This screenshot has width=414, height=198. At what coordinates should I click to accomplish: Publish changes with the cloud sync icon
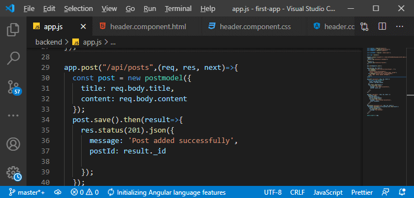point(57,192)
